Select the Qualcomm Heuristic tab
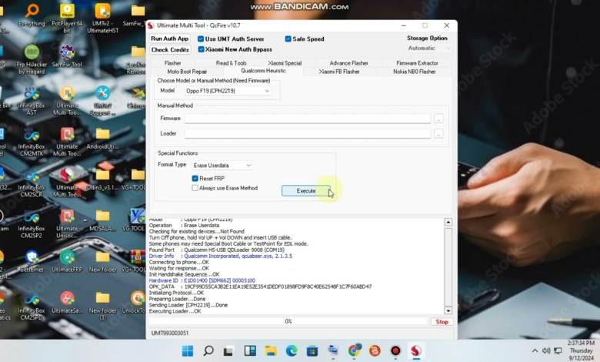This screenshot has height=362, width=600. tap(263, 71)
